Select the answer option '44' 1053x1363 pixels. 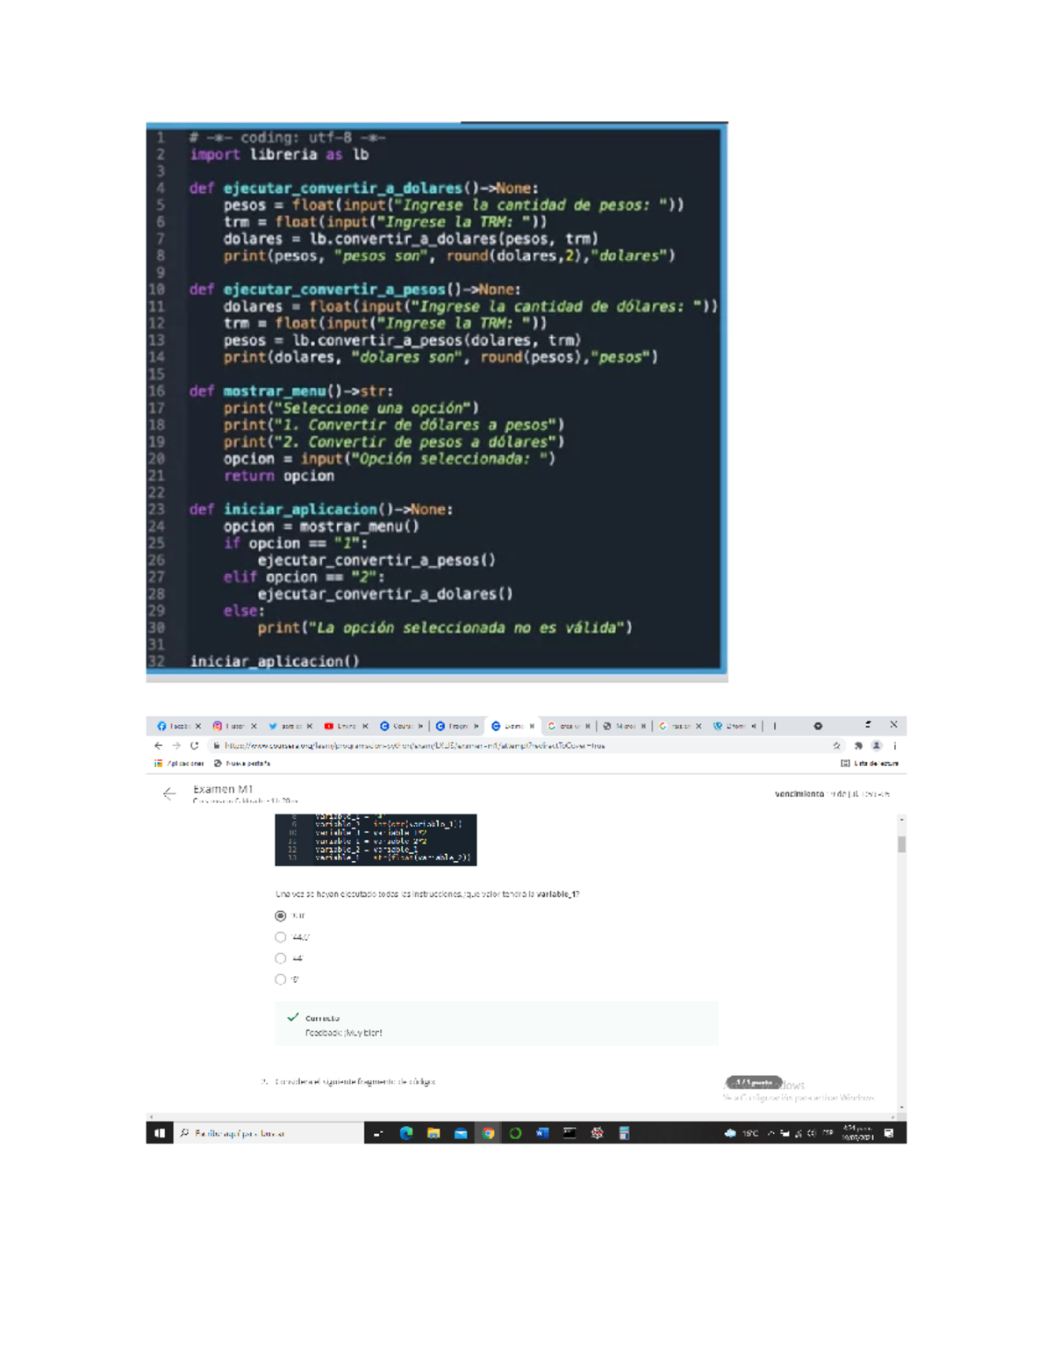(x=279, y=958)
